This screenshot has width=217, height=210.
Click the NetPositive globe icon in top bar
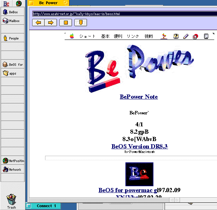[x=19, y=3]
